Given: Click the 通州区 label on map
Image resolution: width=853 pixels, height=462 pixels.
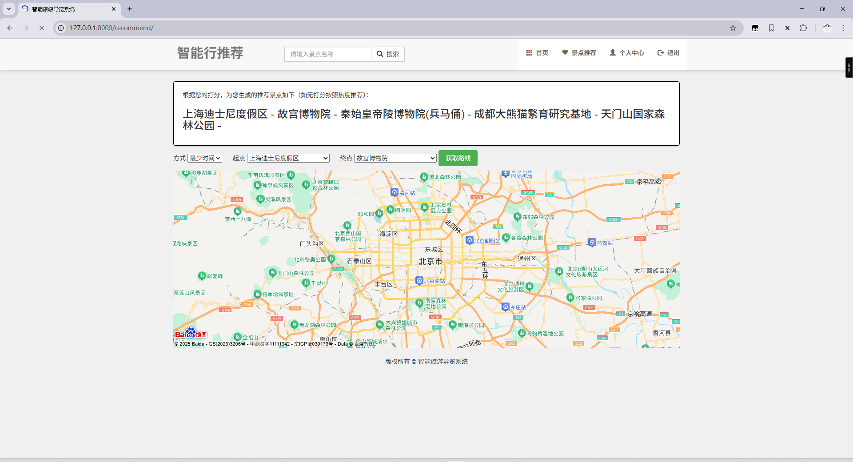Looking at the screenshot, I should click(527, 259).
